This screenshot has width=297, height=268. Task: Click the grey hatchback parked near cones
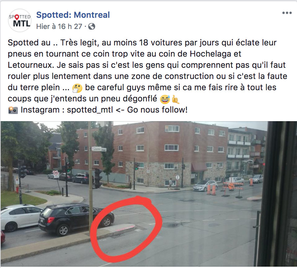click(x=205, y=185)
